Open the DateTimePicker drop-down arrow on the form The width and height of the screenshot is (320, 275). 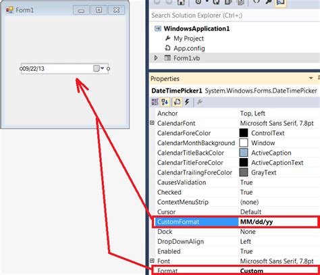[102, 68]
